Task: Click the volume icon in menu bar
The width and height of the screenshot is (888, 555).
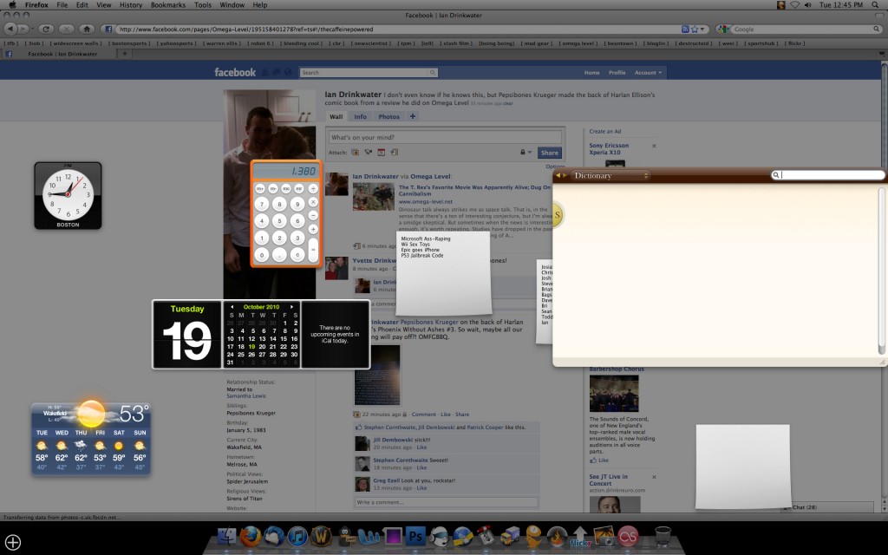Action: 807,5
